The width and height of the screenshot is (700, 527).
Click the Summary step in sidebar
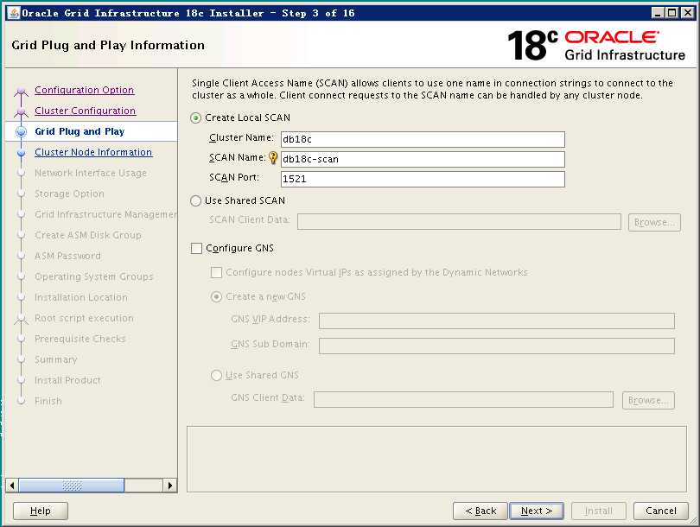click(x=56, y=359)
